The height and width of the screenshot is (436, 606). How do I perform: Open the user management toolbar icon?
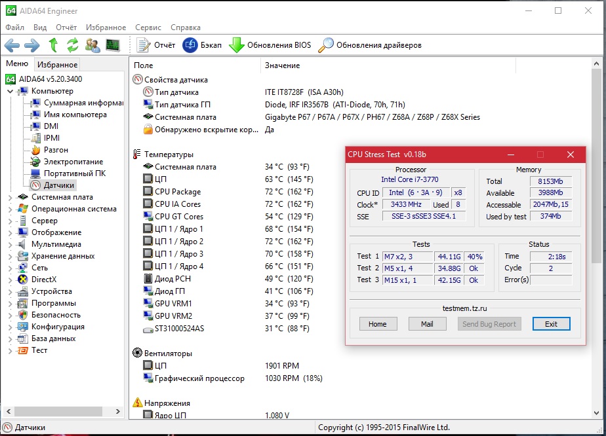92,45
